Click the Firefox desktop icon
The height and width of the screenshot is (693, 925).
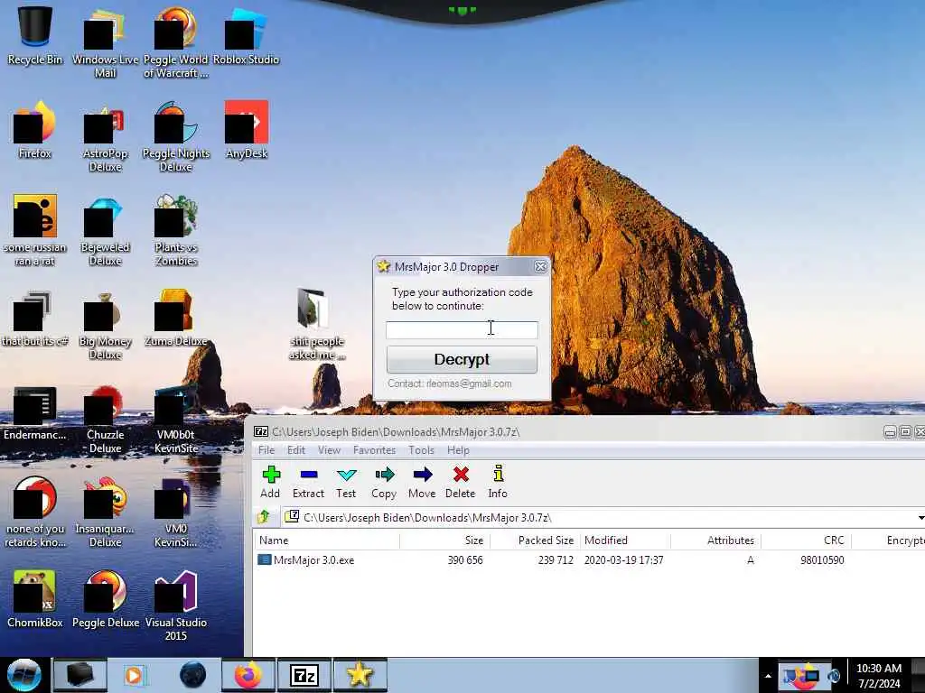tap(35, 130)
